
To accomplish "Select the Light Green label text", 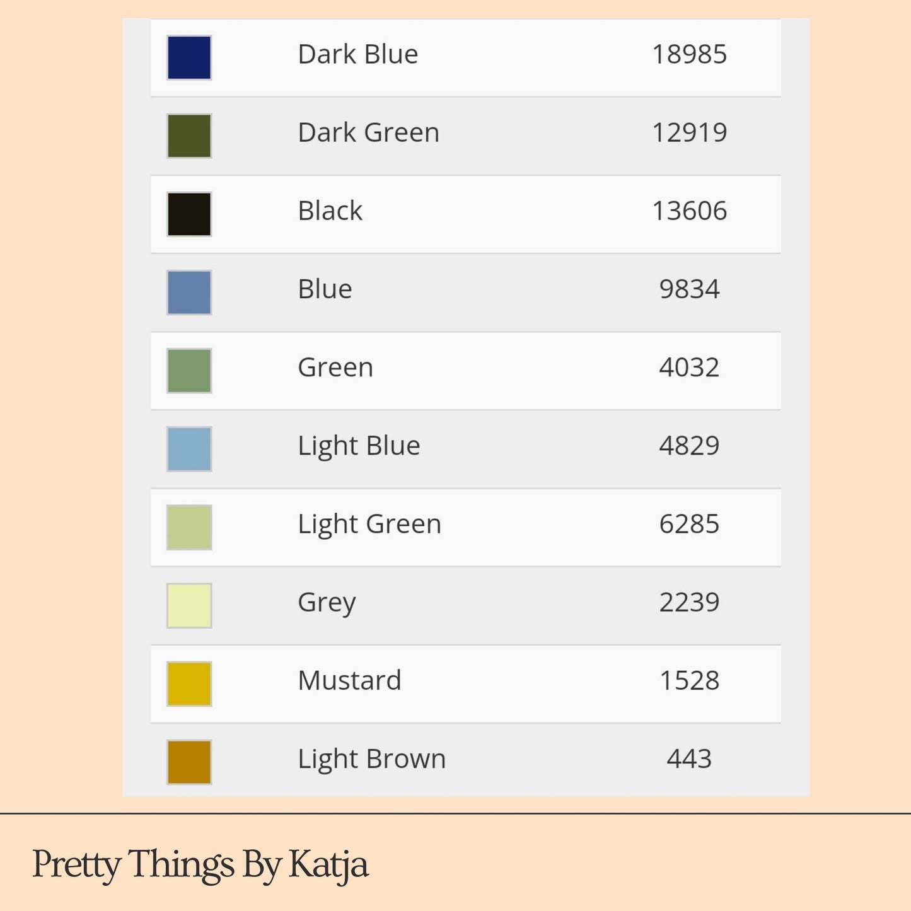I will (x=369, y=525).
